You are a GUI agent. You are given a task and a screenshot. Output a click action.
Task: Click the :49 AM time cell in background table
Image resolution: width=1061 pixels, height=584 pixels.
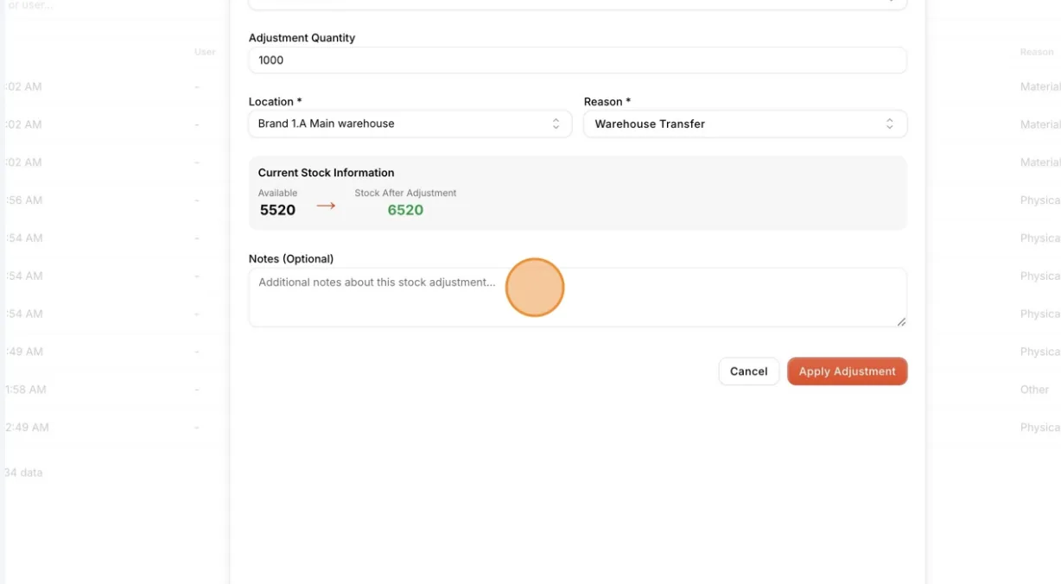click(23, 352)
